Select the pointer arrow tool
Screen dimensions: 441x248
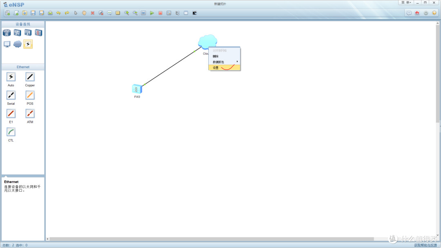coord(76,13)
